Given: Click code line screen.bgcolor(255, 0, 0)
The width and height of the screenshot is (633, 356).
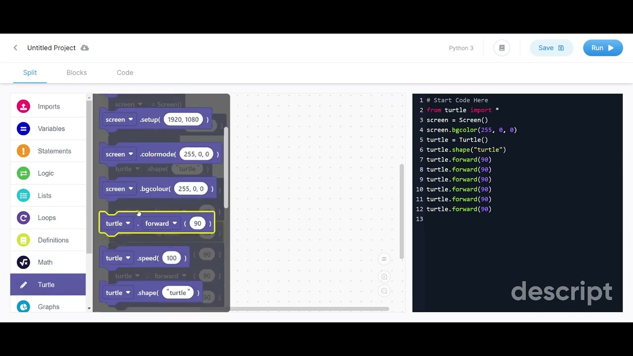Looking at the screenshot, I should coord(472,130).
